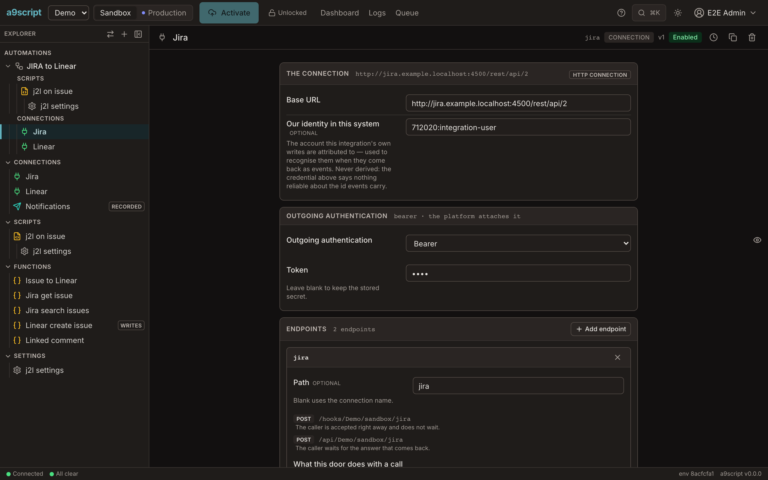768x480 pixels.
Task: Click the plug icon beside Jira title
Action: pyautogui.click(x=162, y=37)
